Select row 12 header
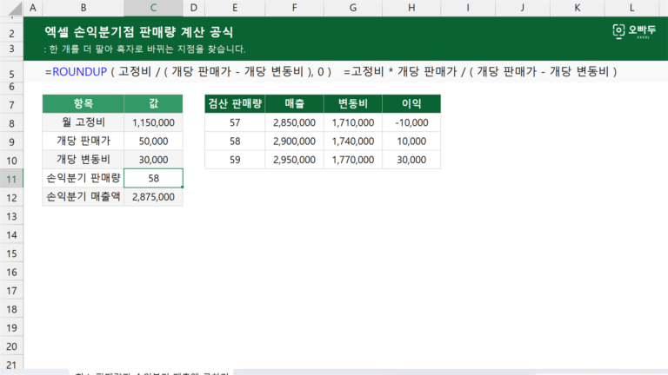The width and height of the screenshot is (668, 375). [11, 198]
